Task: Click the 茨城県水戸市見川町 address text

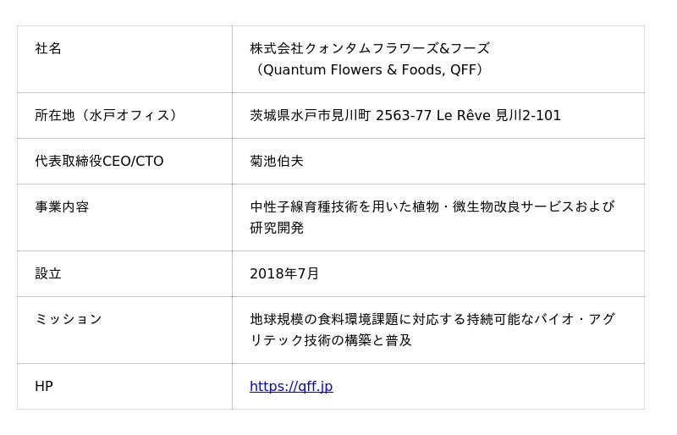Action: click(310, 116)
